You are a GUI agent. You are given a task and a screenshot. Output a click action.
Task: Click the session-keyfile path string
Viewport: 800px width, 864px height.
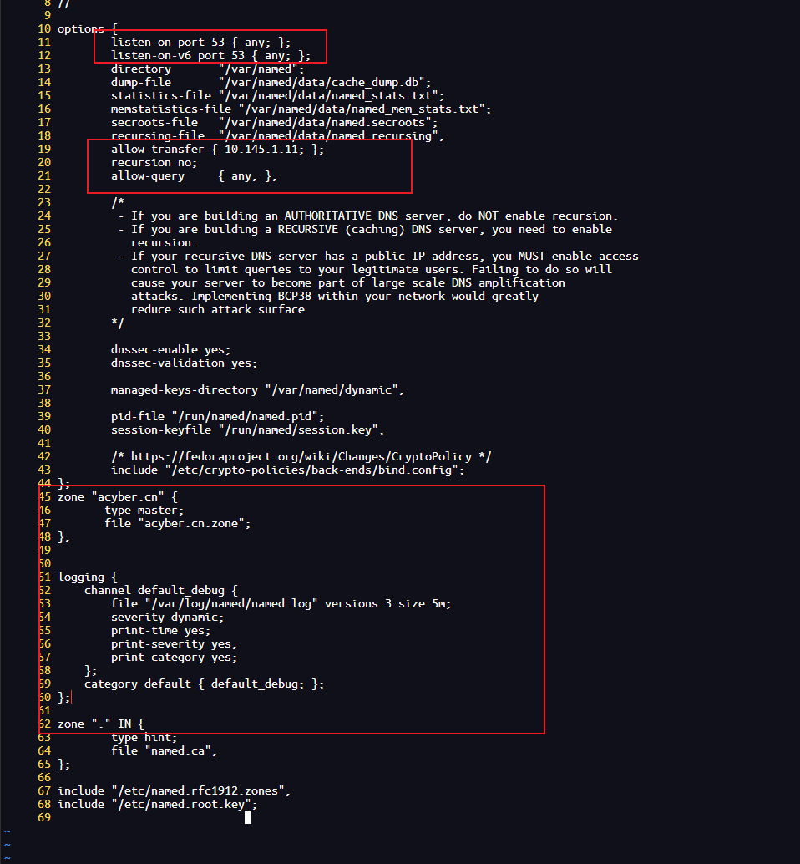coord(301,429)
